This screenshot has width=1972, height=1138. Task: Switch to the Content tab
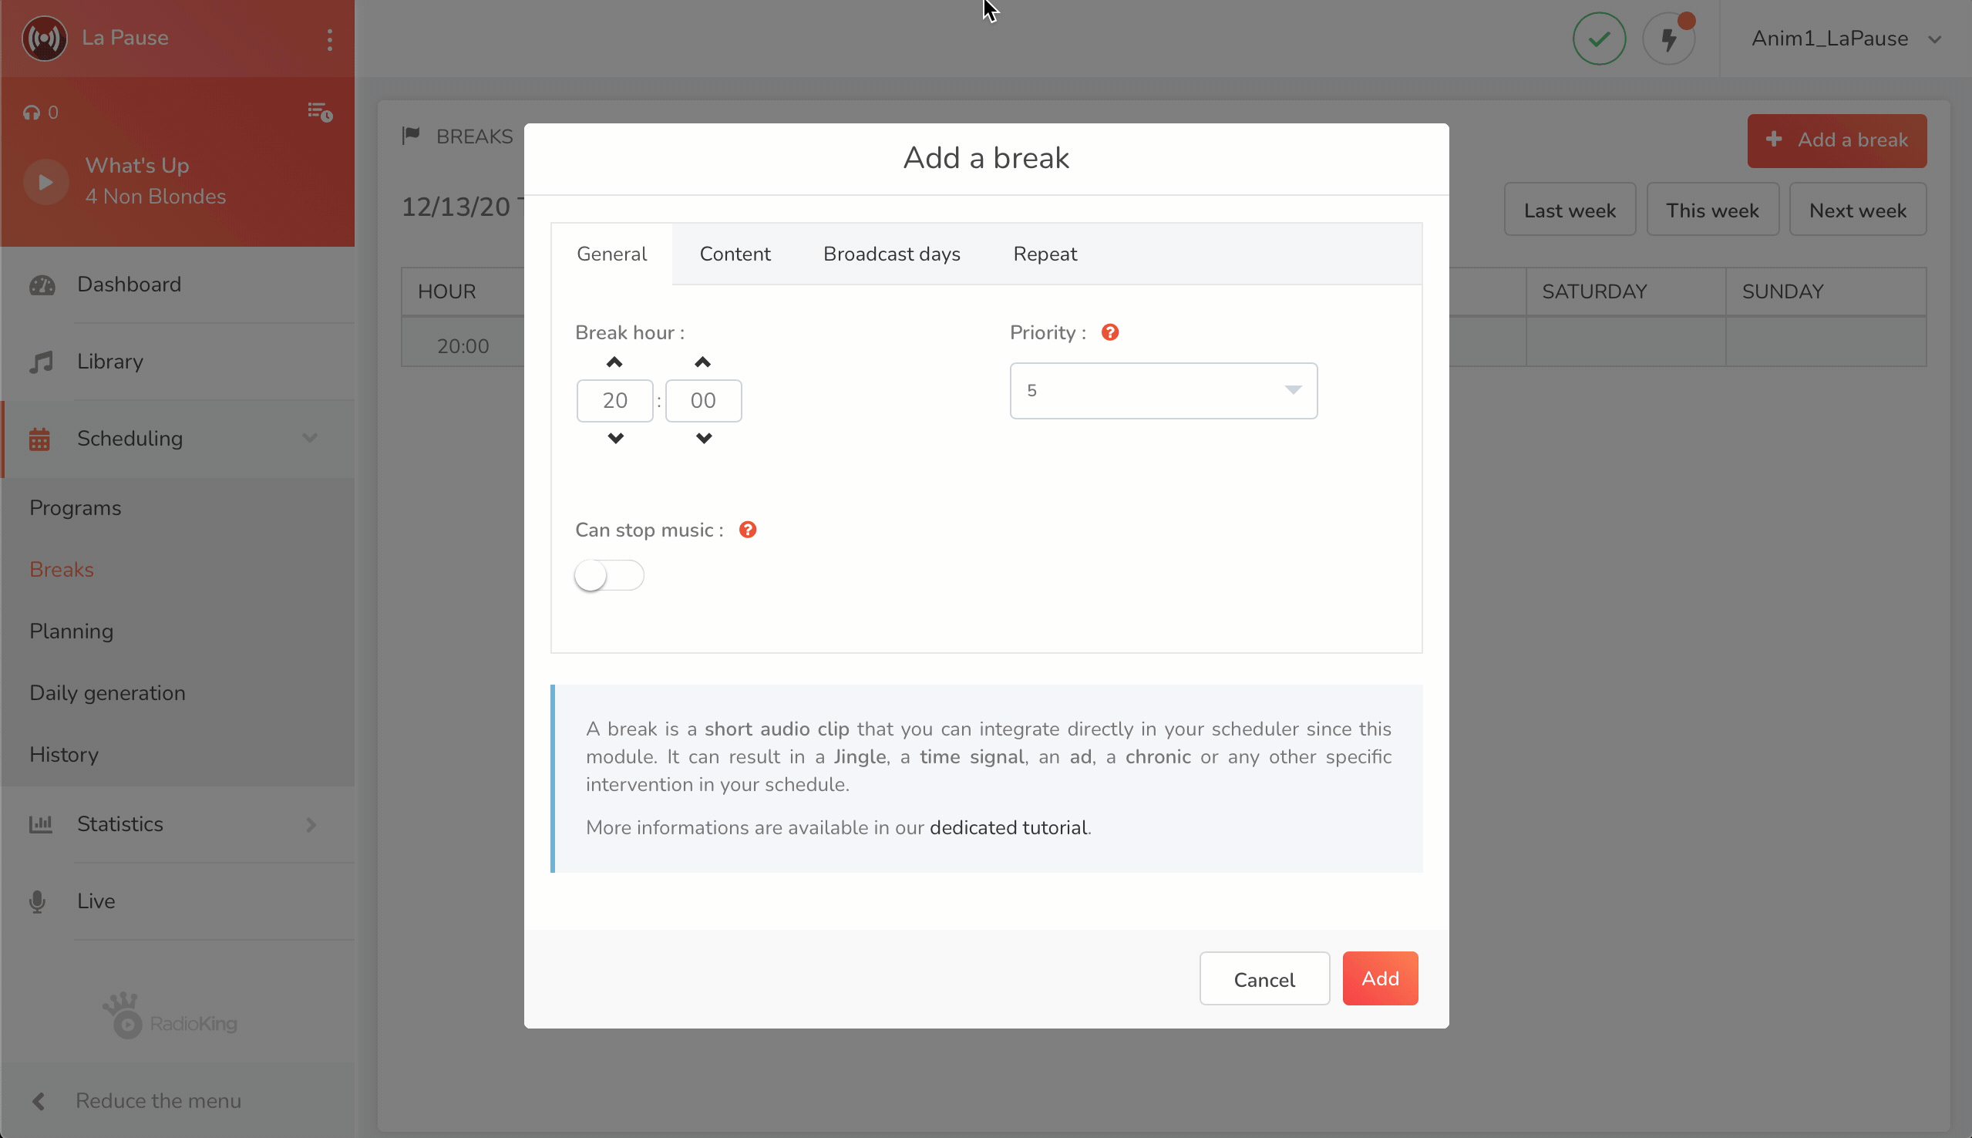(735, 254)
